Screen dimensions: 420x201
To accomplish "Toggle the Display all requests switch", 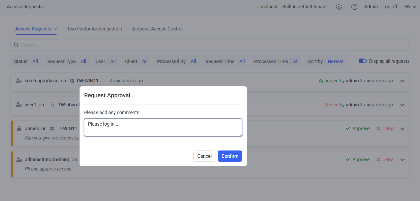I will tap(362, 61).
